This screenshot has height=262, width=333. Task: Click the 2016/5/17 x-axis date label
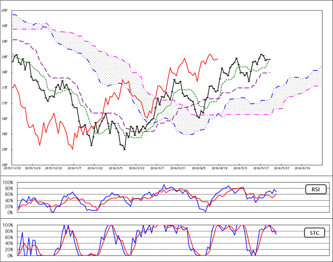261,168
